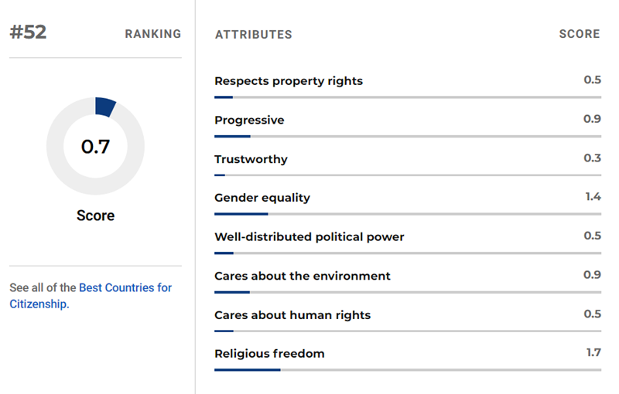Click the Religious freedom score bar
Screen dimensions: 619x394
[x=408, y=370]
